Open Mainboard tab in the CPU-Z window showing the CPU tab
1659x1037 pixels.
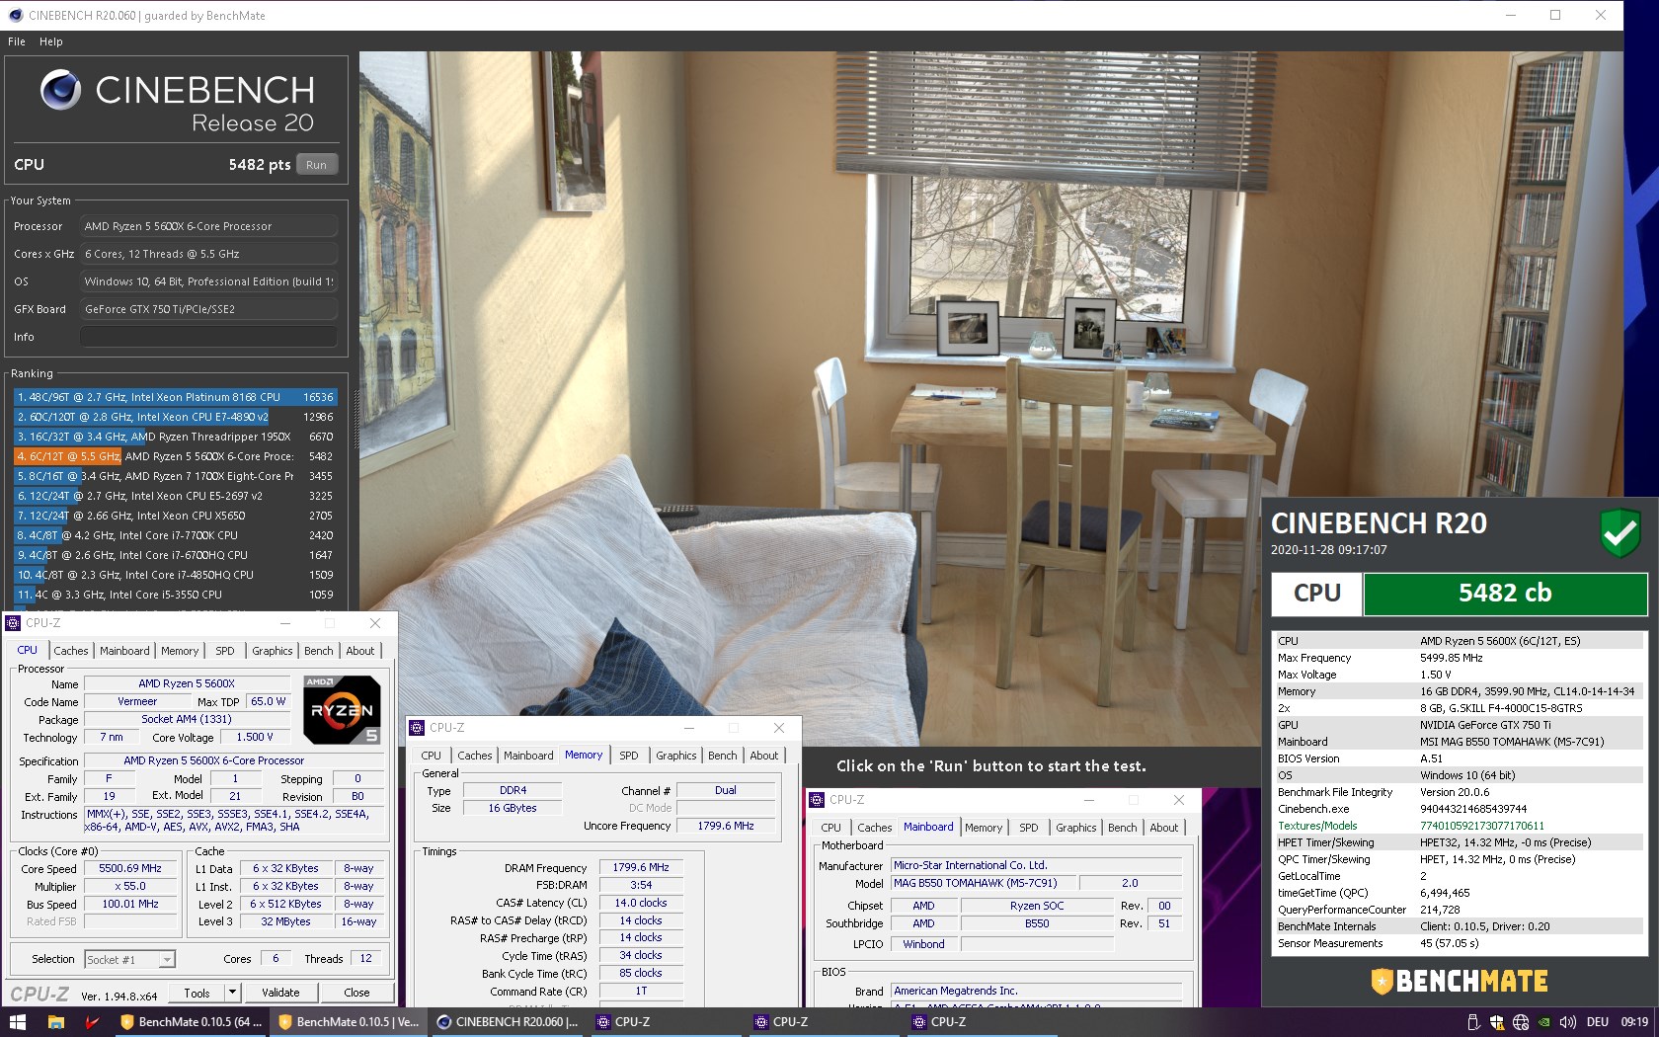pos(124,651)
